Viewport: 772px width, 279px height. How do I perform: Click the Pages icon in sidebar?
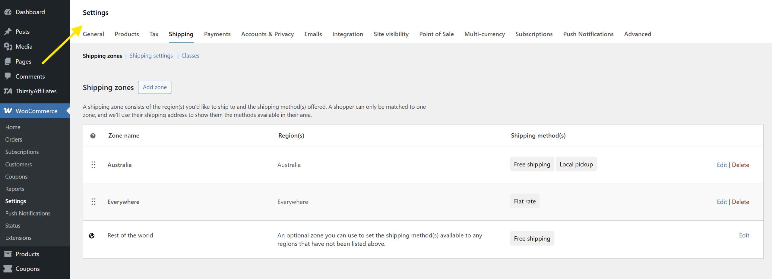pyautogui.click(x=8, y=61)
